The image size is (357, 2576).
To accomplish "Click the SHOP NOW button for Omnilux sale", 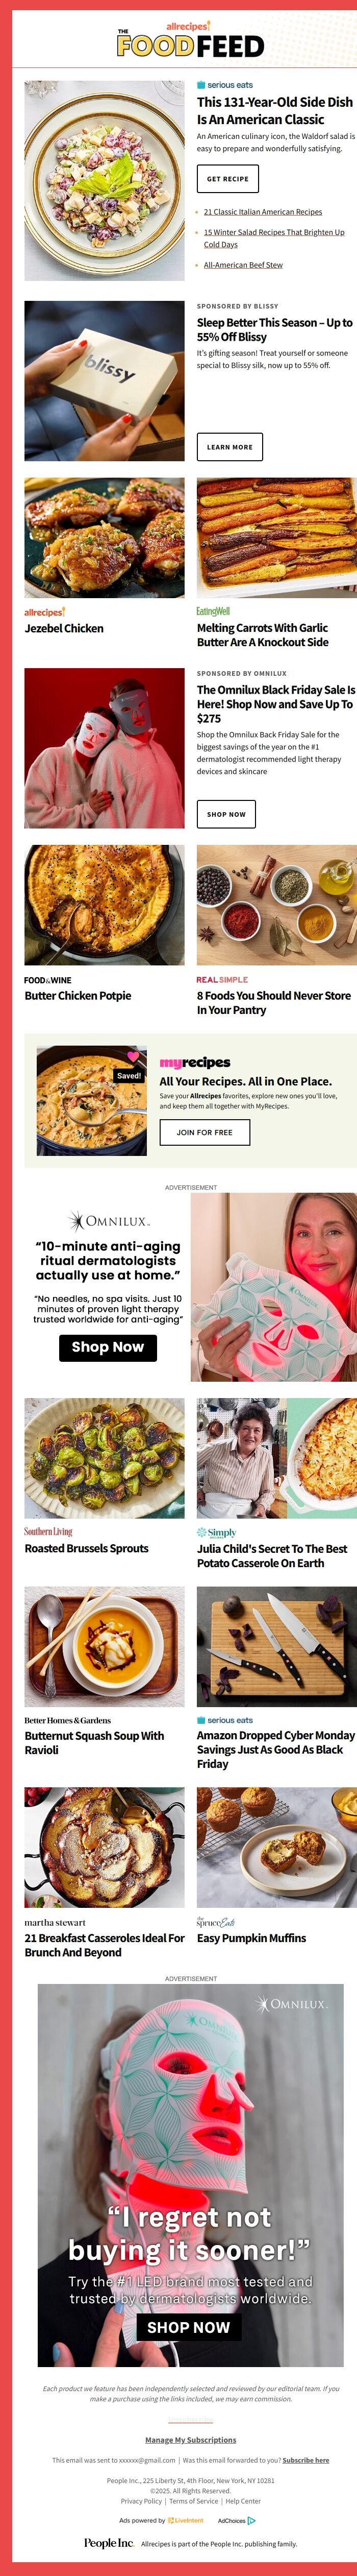I will (226, 814).
